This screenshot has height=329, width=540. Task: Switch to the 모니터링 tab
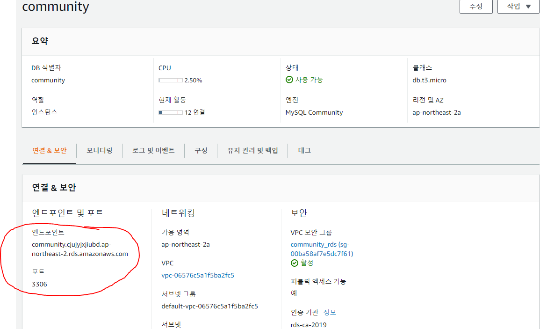click(x=100, y=150)
